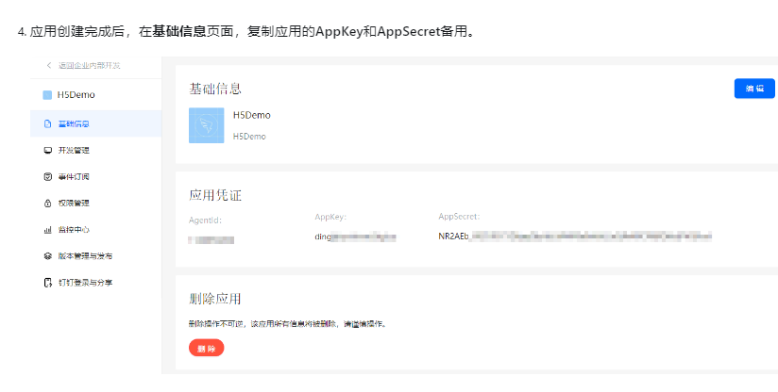The height and width of the screenshot is (392, 778).
Task: Open the 基础信息 sidebar menu item
Action: 95,123
